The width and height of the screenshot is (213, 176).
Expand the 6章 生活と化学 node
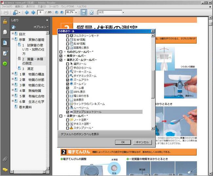pos(13,101)
